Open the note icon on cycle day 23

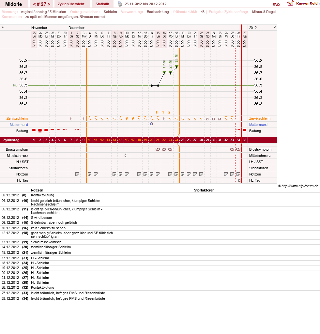[170, 174]
